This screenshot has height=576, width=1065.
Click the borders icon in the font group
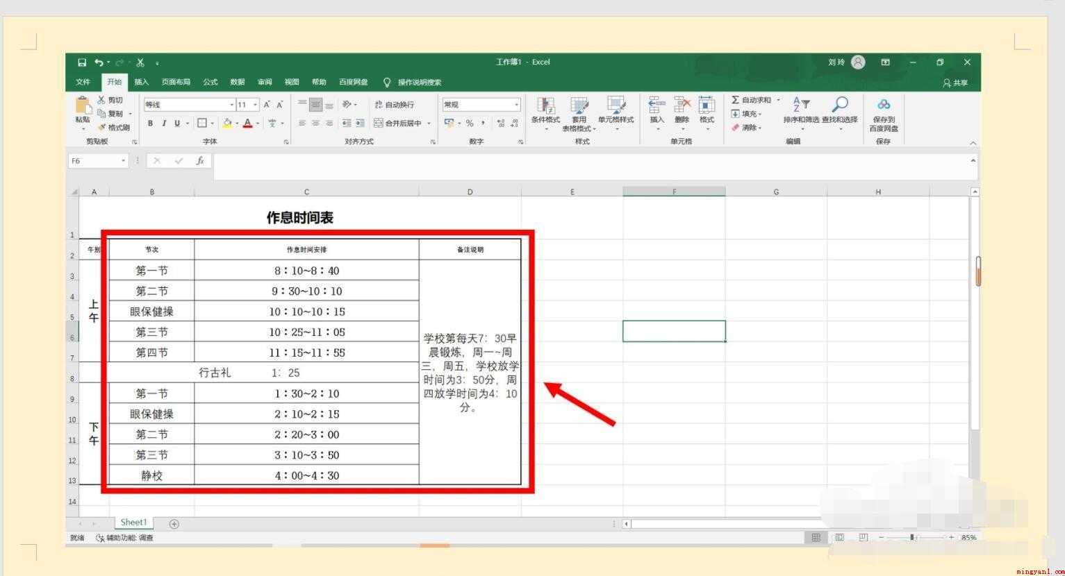(201, 124)
